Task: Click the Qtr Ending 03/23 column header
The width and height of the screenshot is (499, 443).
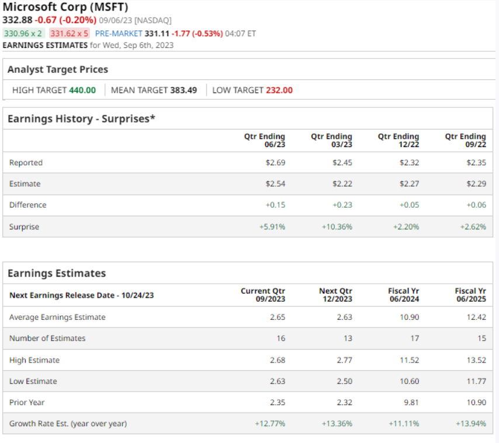Action: coord(332,140)
